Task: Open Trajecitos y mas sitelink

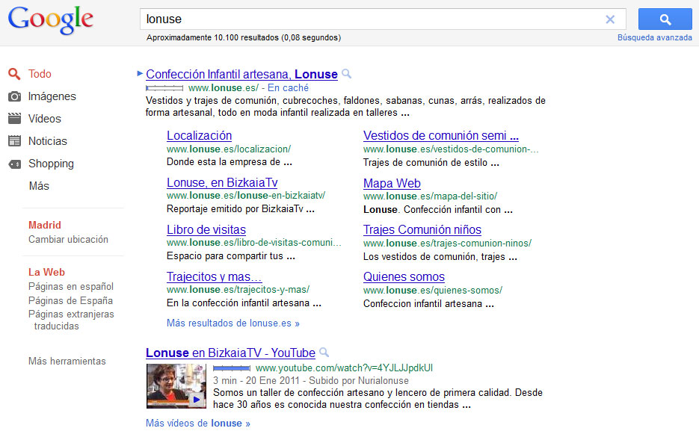Action: pyautogui.click(x=214, y=277)
